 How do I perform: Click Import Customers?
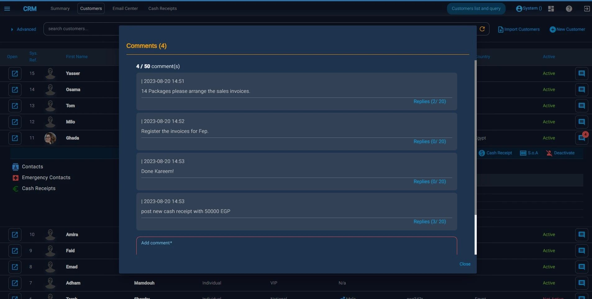[x=519, y=29]
